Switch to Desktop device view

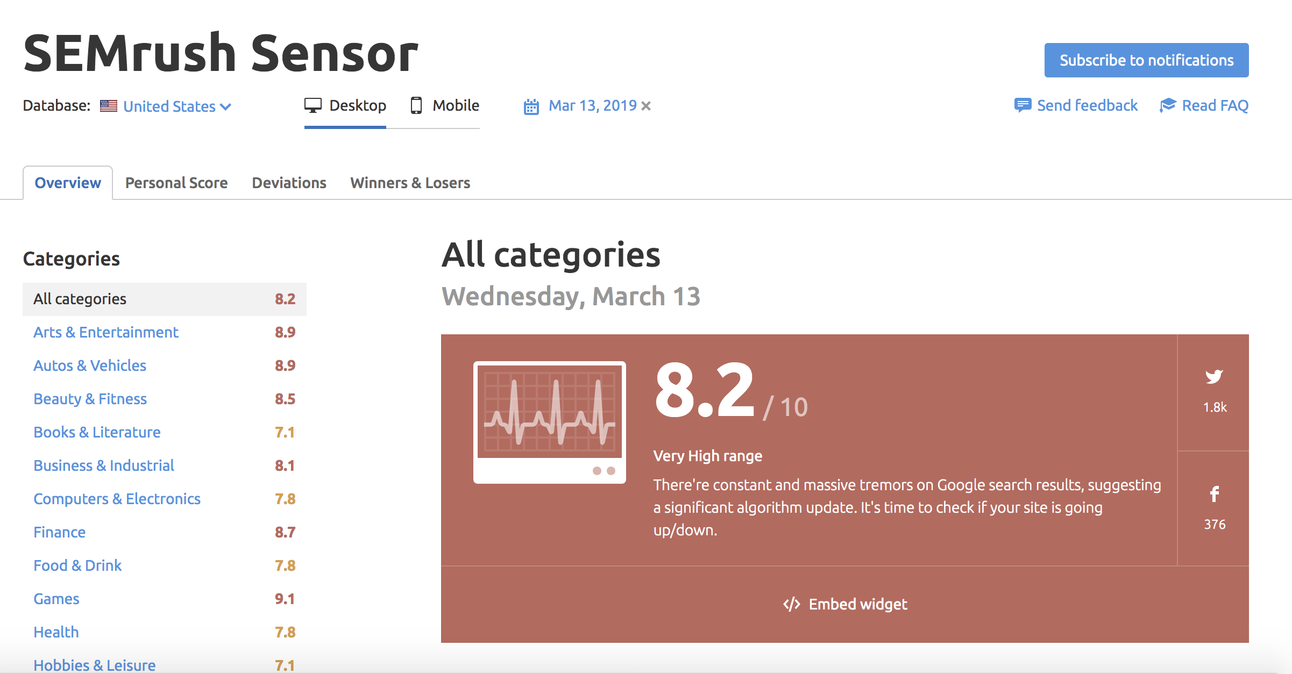point(345,105)
